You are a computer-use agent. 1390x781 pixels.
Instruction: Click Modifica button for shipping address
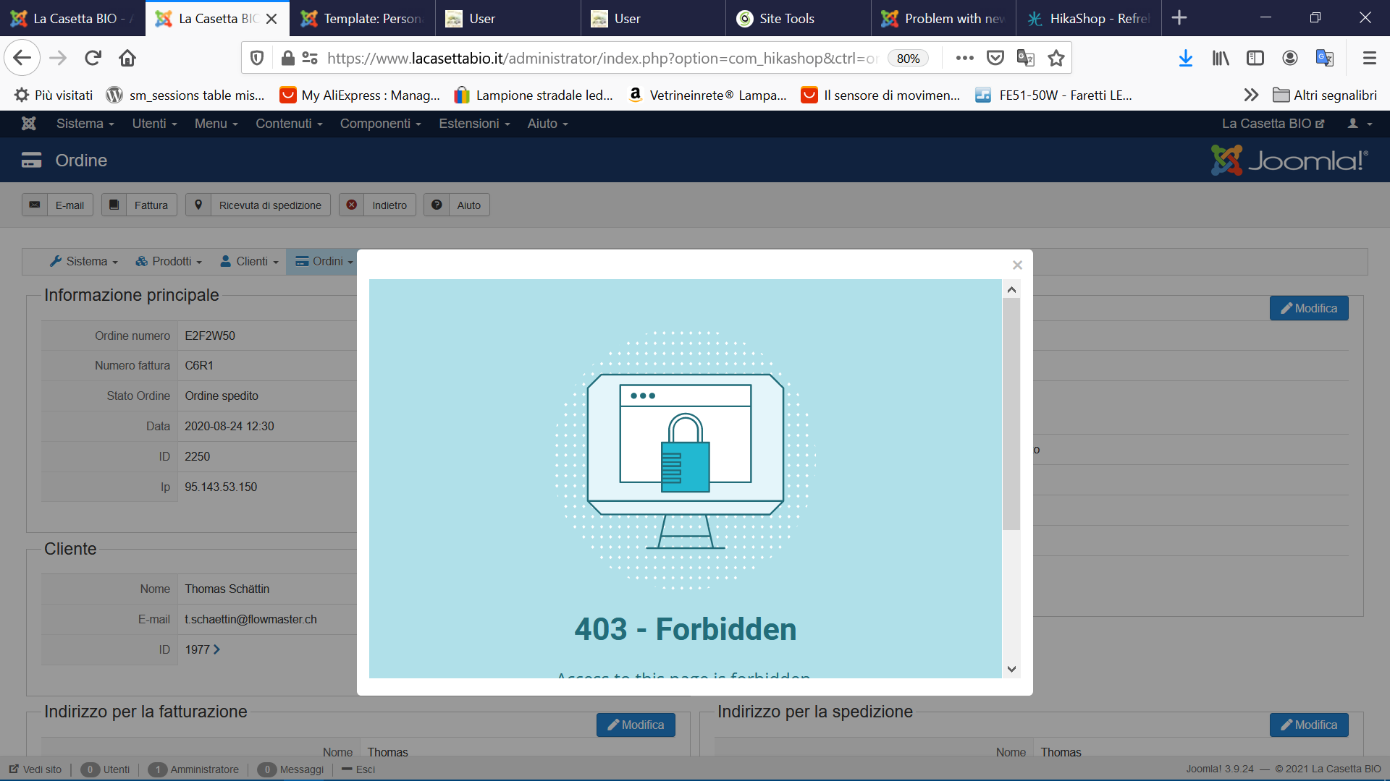(1308, 725)
